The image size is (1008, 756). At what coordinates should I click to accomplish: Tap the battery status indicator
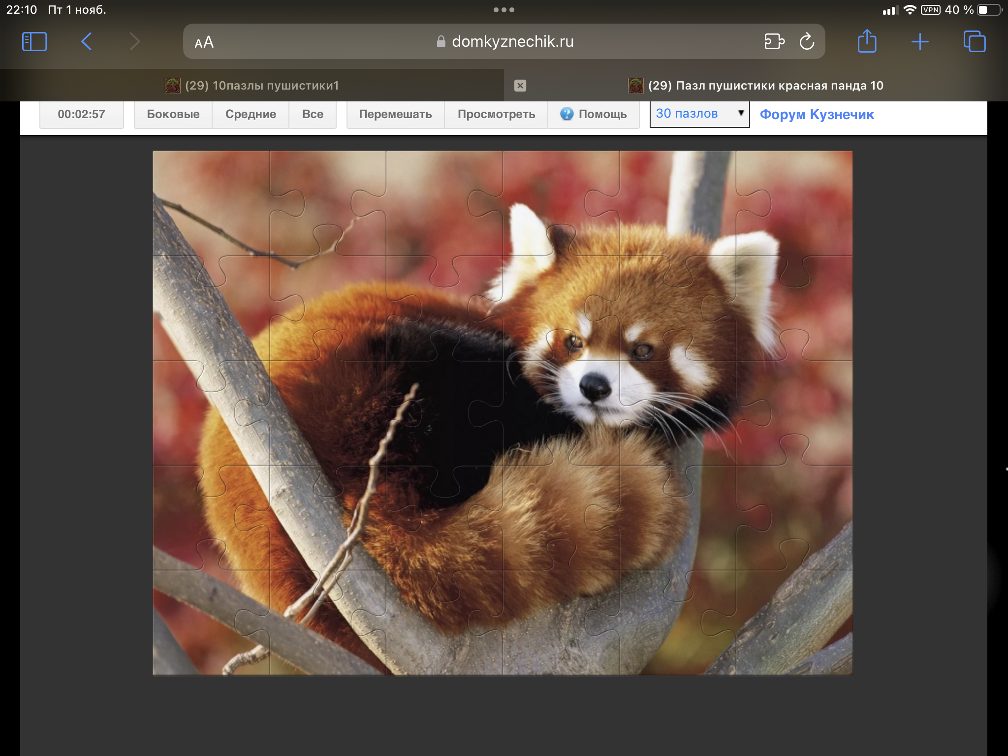pyautogui.click(x=989, y=10)
